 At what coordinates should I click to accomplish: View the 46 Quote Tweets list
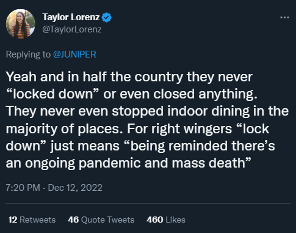[101, 220]
